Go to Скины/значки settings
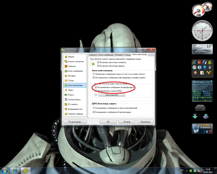 coord(74,99)
